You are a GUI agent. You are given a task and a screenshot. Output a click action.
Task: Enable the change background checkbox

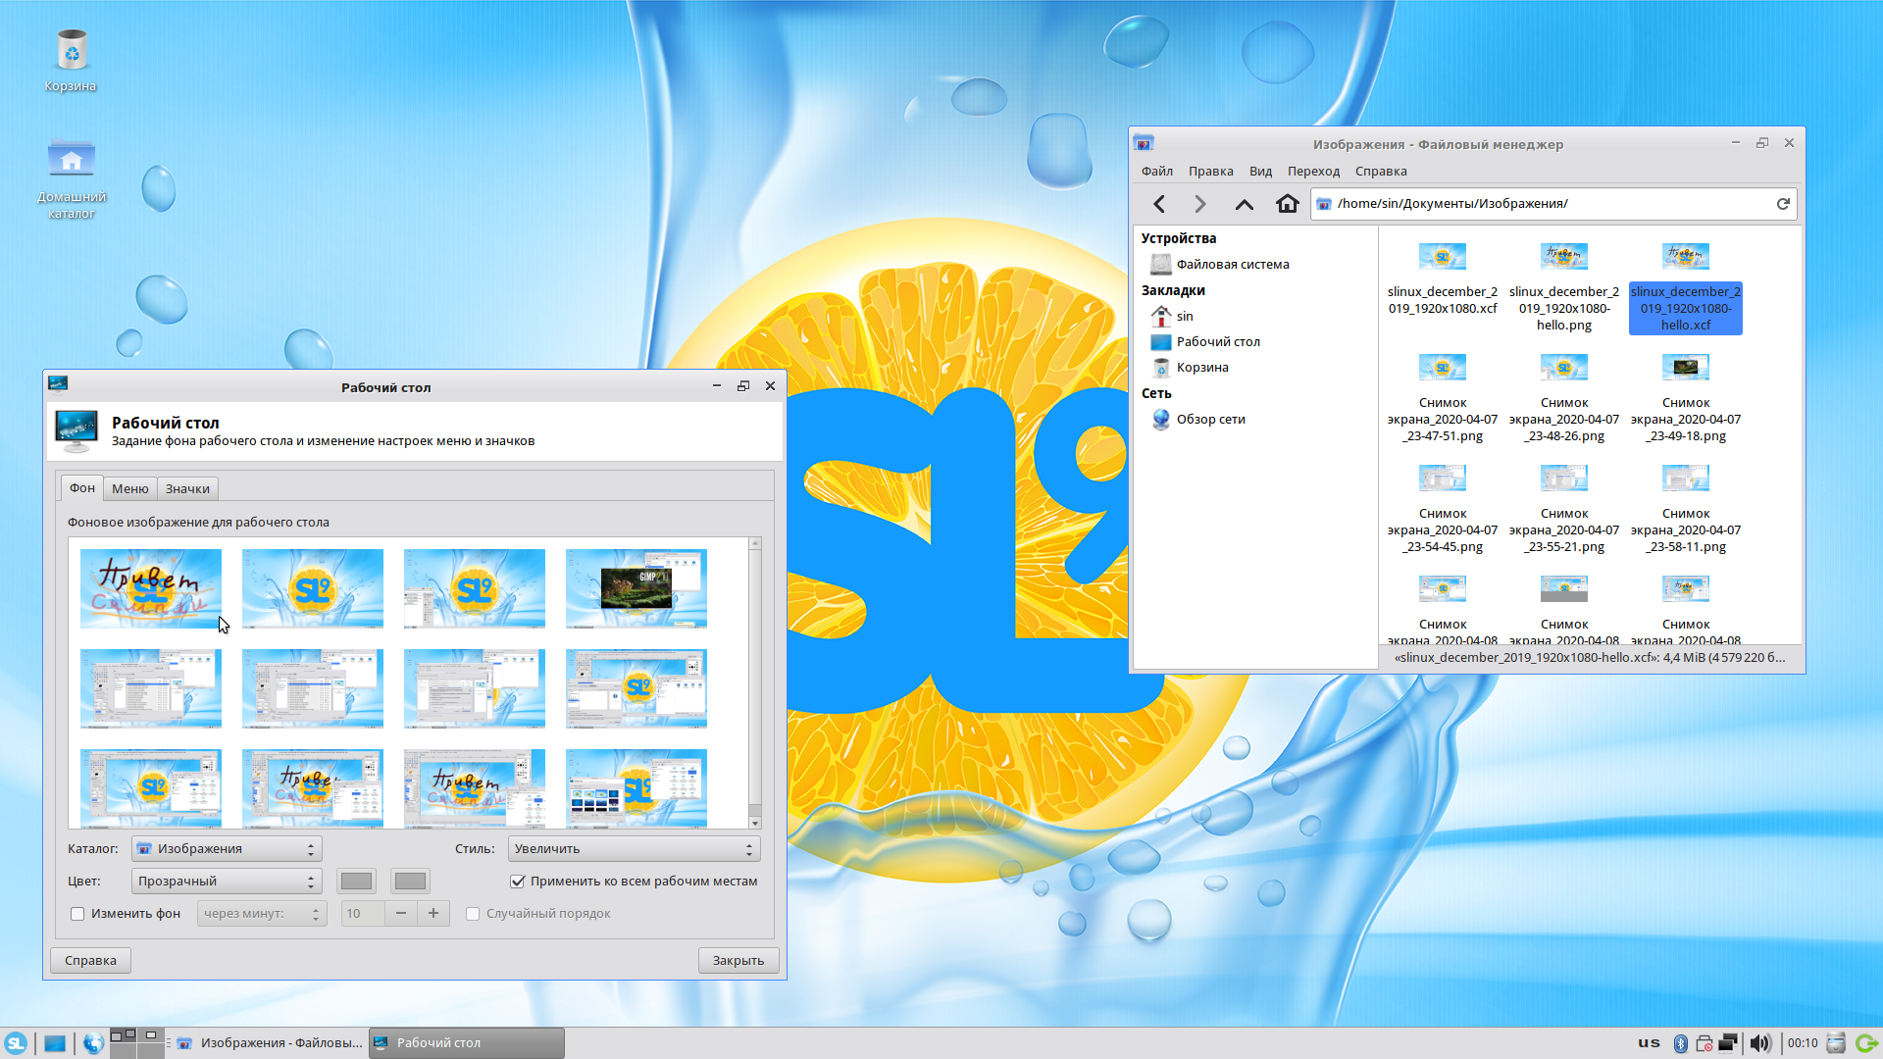point(77,914)
